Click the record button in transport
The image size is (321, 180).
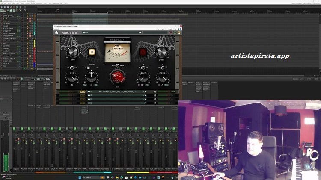point(18,79)
